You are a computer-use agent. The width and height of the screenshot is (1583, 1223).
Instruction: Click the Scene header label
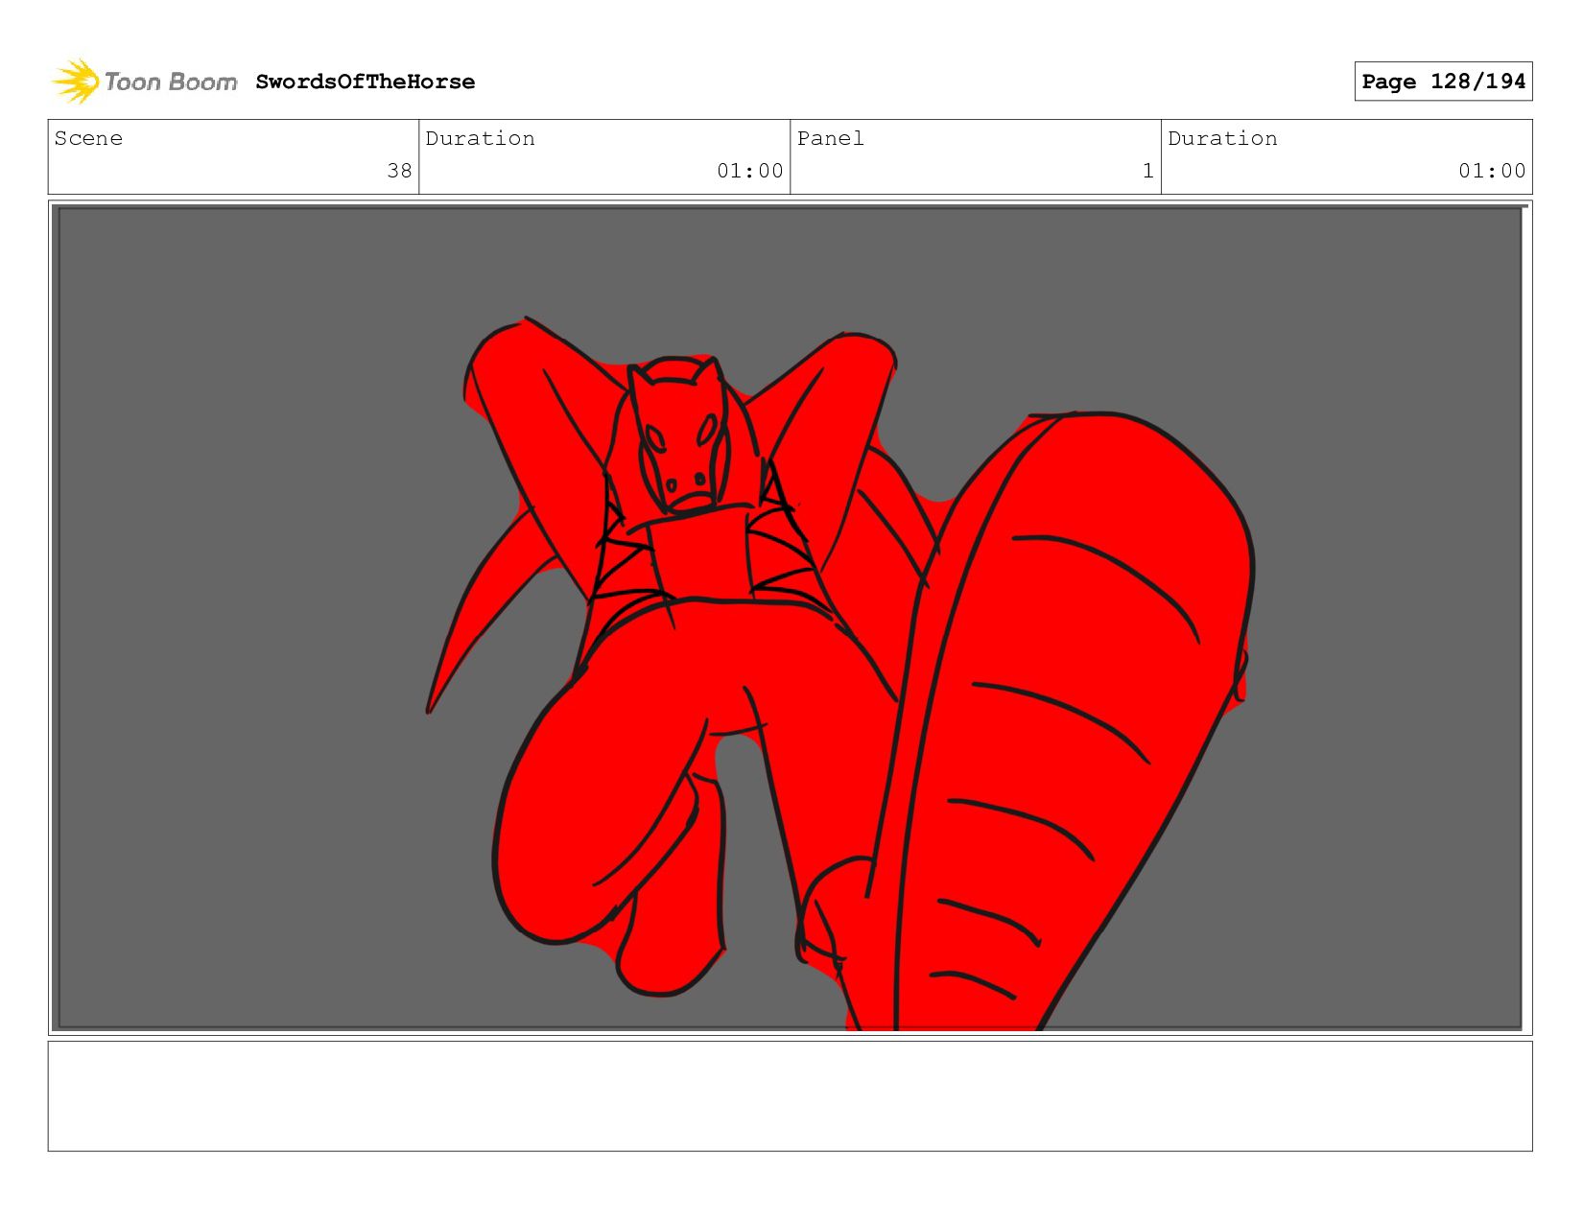tap(88, 139)
